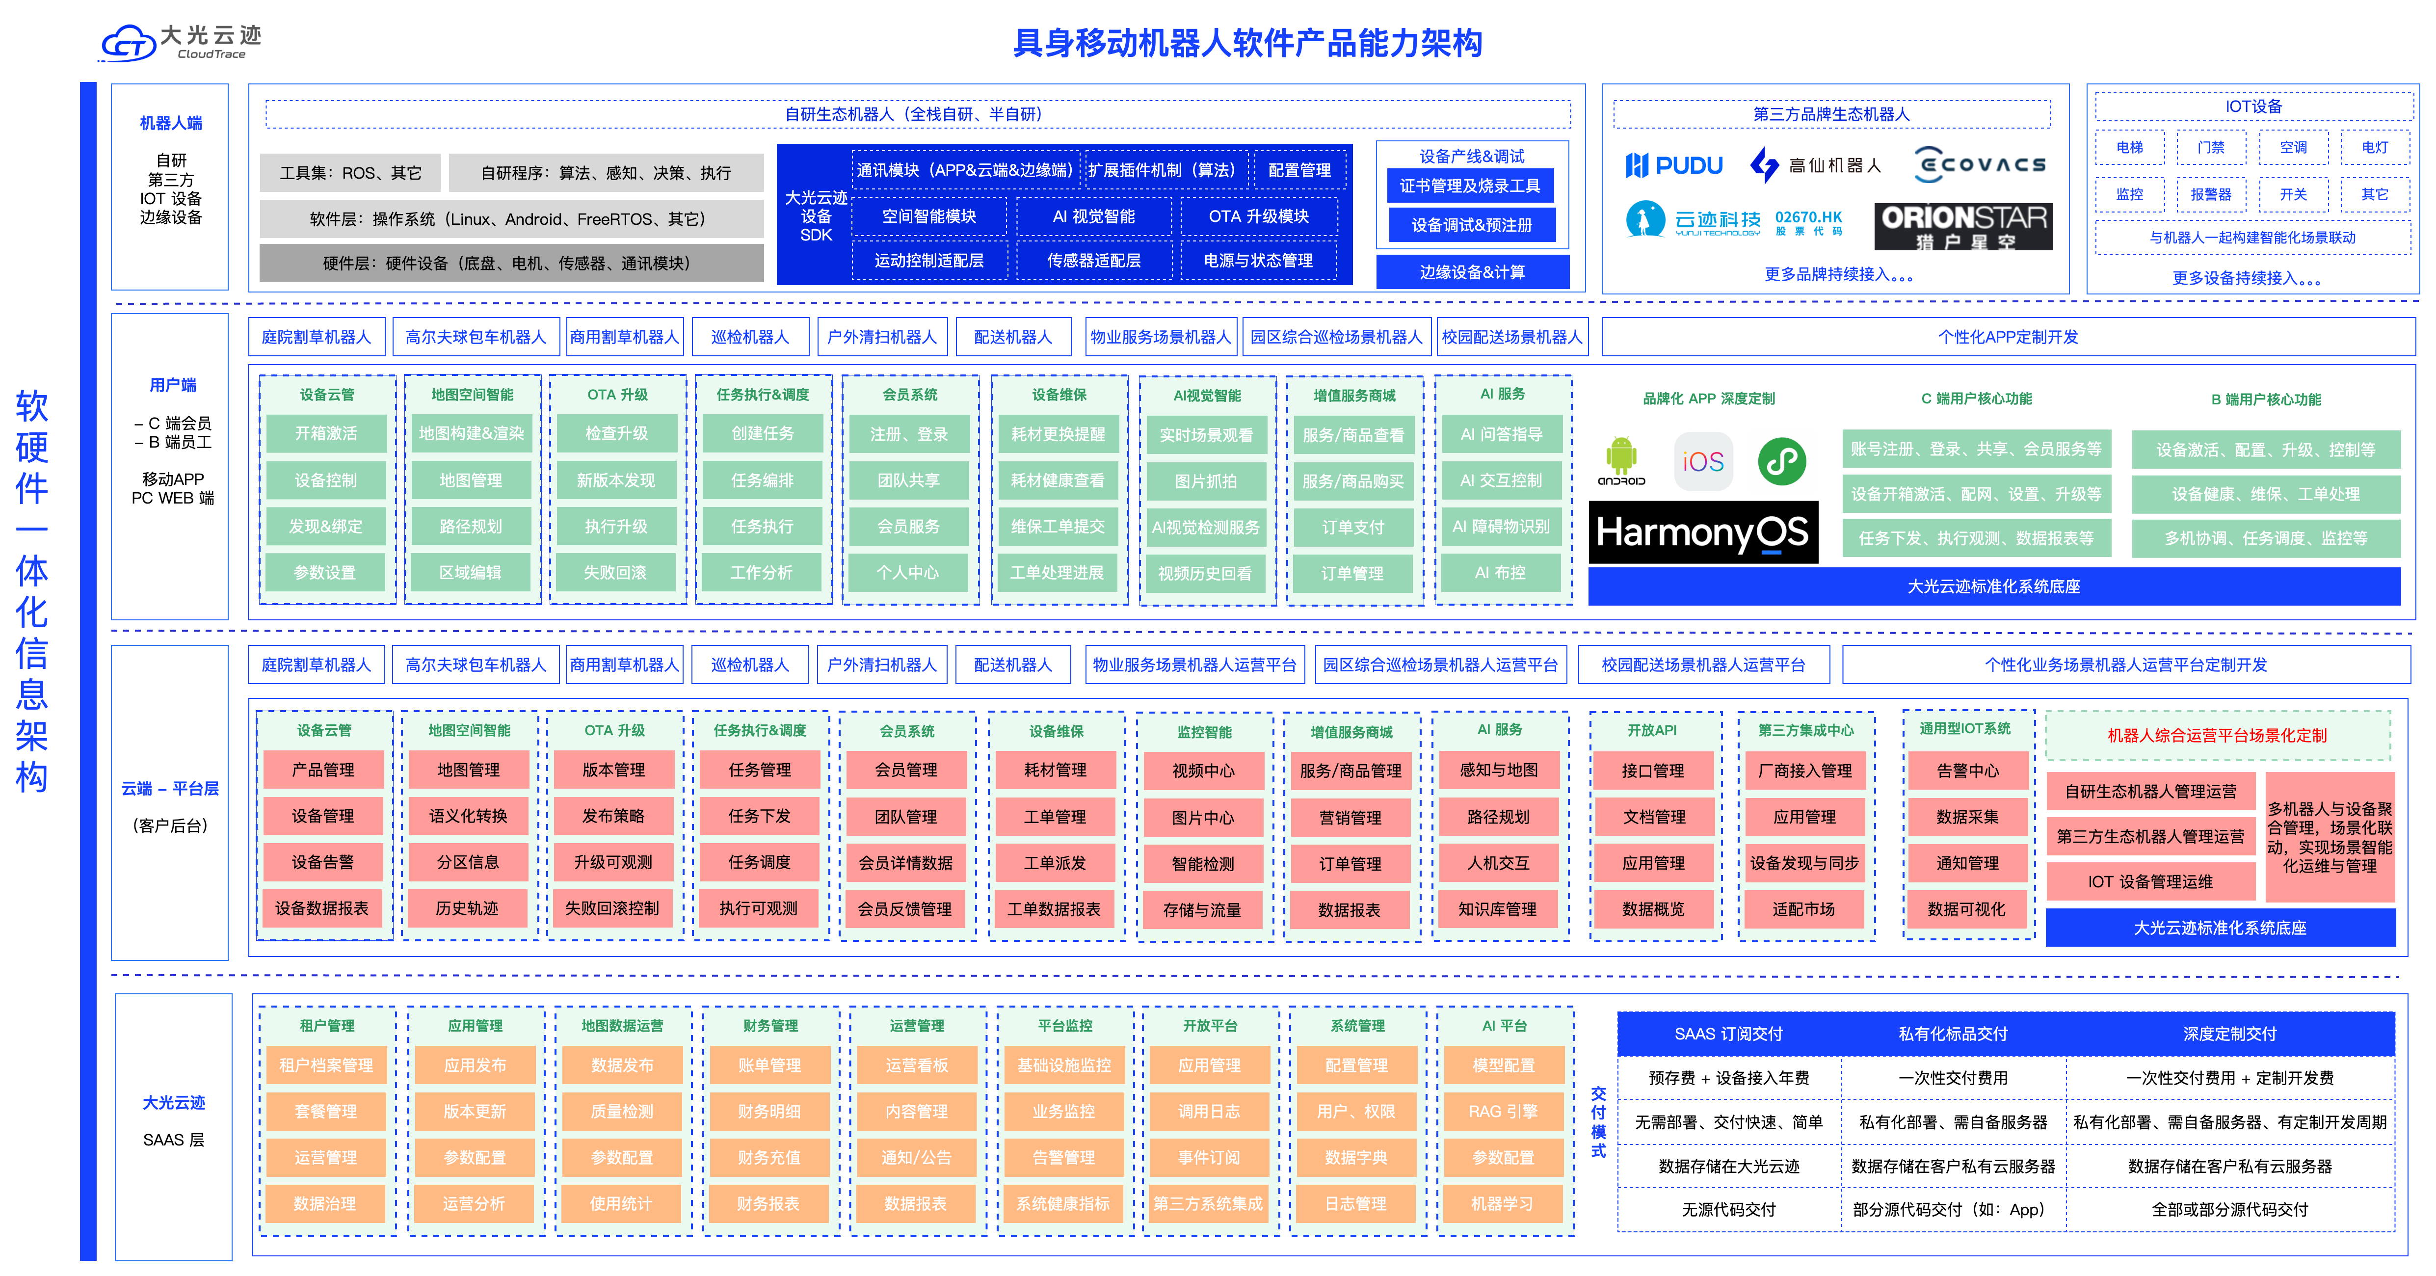Click AI 障碍物识别 under AI 服务
Image resolution: width=2436 pixels, height=1276 pixels.
point(1501,527)
